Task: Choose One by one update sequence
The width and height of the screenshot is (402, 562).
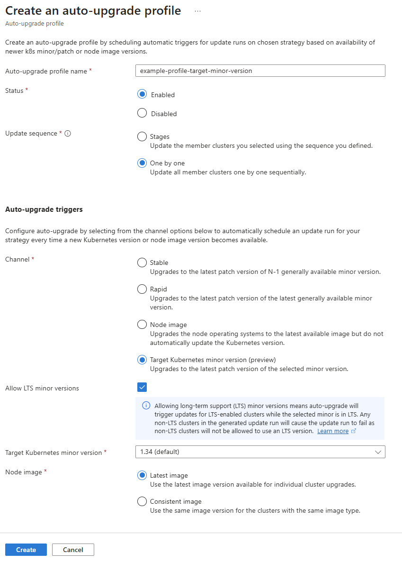Action: pos(142,163)
